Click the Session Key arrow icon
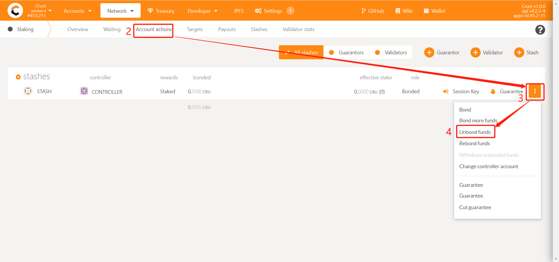 pyautogui.click(x=445, y=91)
